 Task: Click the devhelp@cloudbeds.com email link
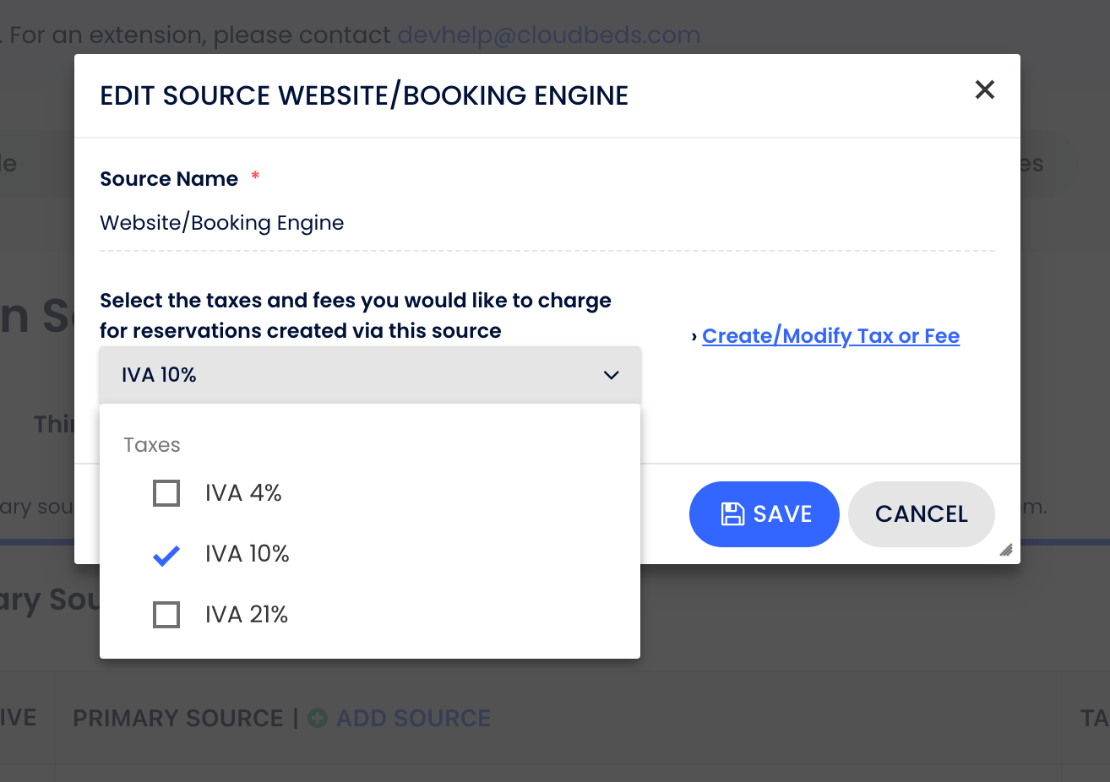pyautogui.click(x=548, y=35)
